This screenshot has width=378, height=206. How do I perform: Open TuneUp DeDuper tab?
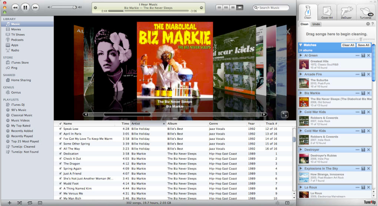[x=346, y=12]
